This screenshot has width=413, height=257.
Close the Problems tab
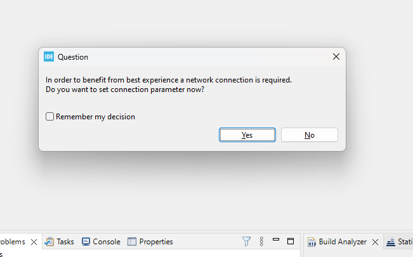click(34, 242)
